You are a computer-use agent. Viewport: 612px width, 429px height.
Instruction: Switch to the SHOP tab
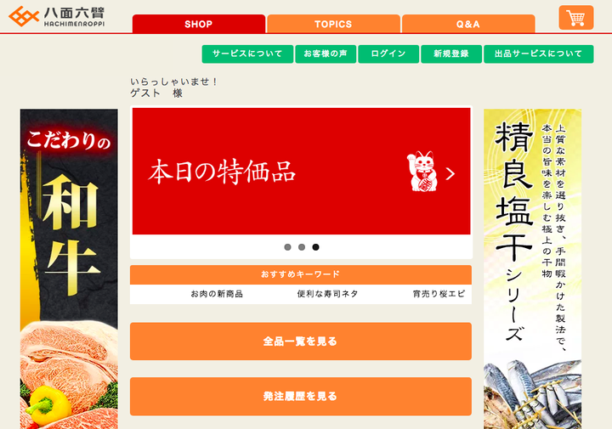coord(199,24)
